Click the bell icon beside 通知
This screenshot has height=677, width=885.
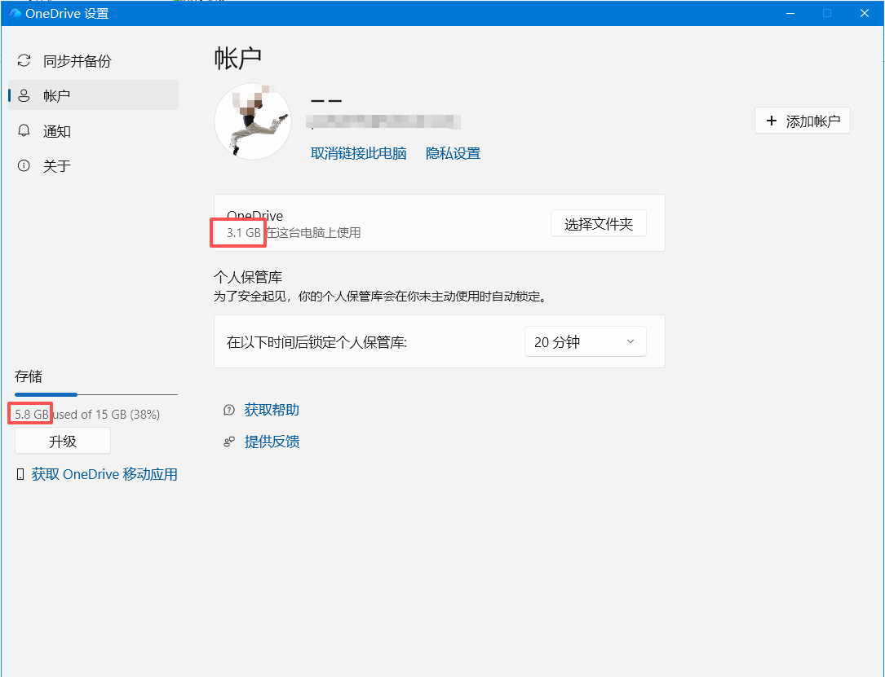click(x=24, y=131)
